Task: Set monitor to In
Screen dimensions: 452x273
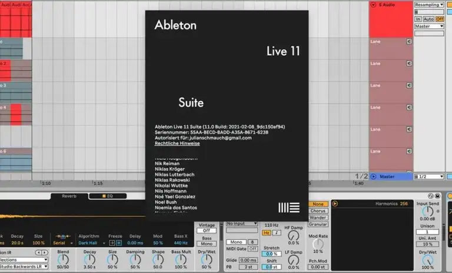Action: [x=418, y=19]
